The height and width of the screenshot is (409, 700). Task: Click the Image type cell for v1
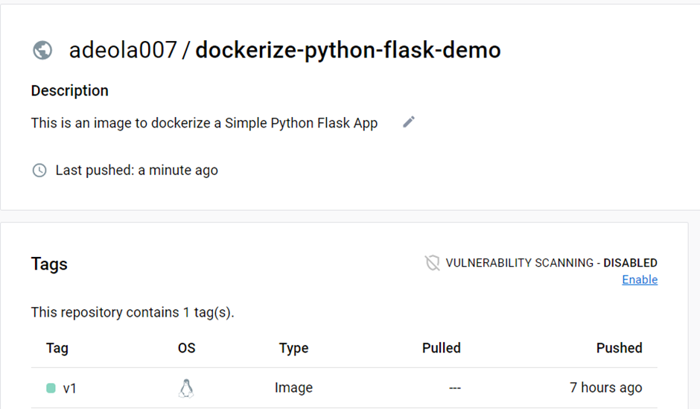tap(293, 388)
